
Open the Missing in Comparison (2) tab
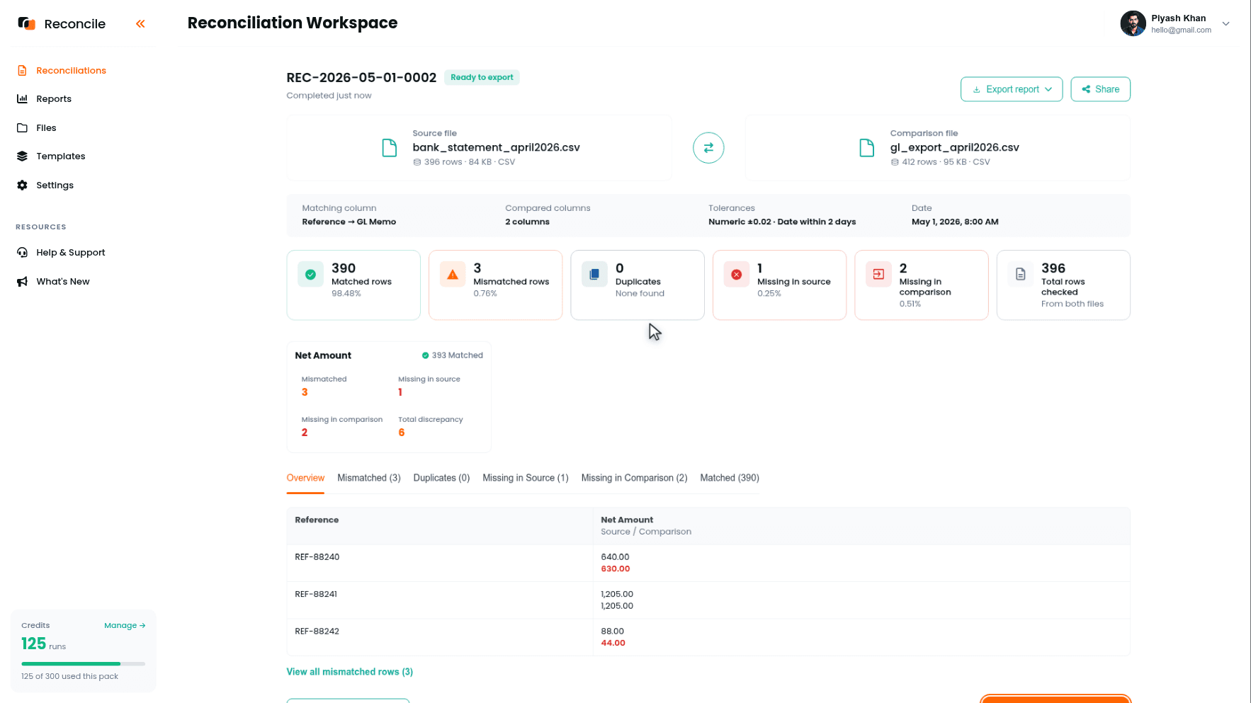click(x=634, y=478)
